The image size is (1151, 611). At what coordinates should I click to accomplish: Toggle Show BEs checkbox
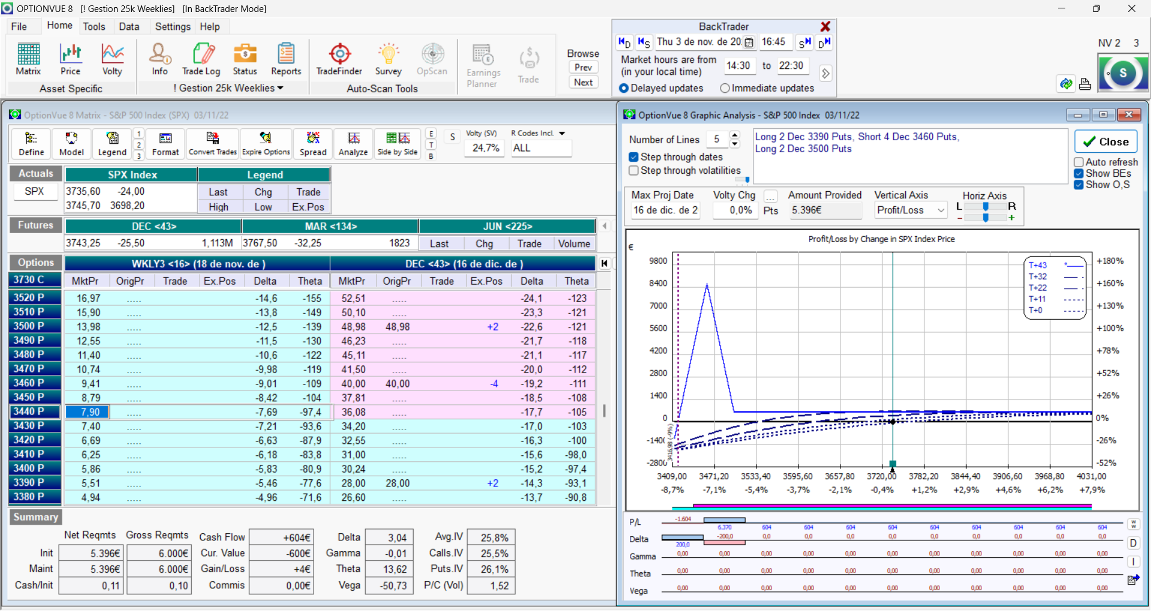tap(1079, 174)
